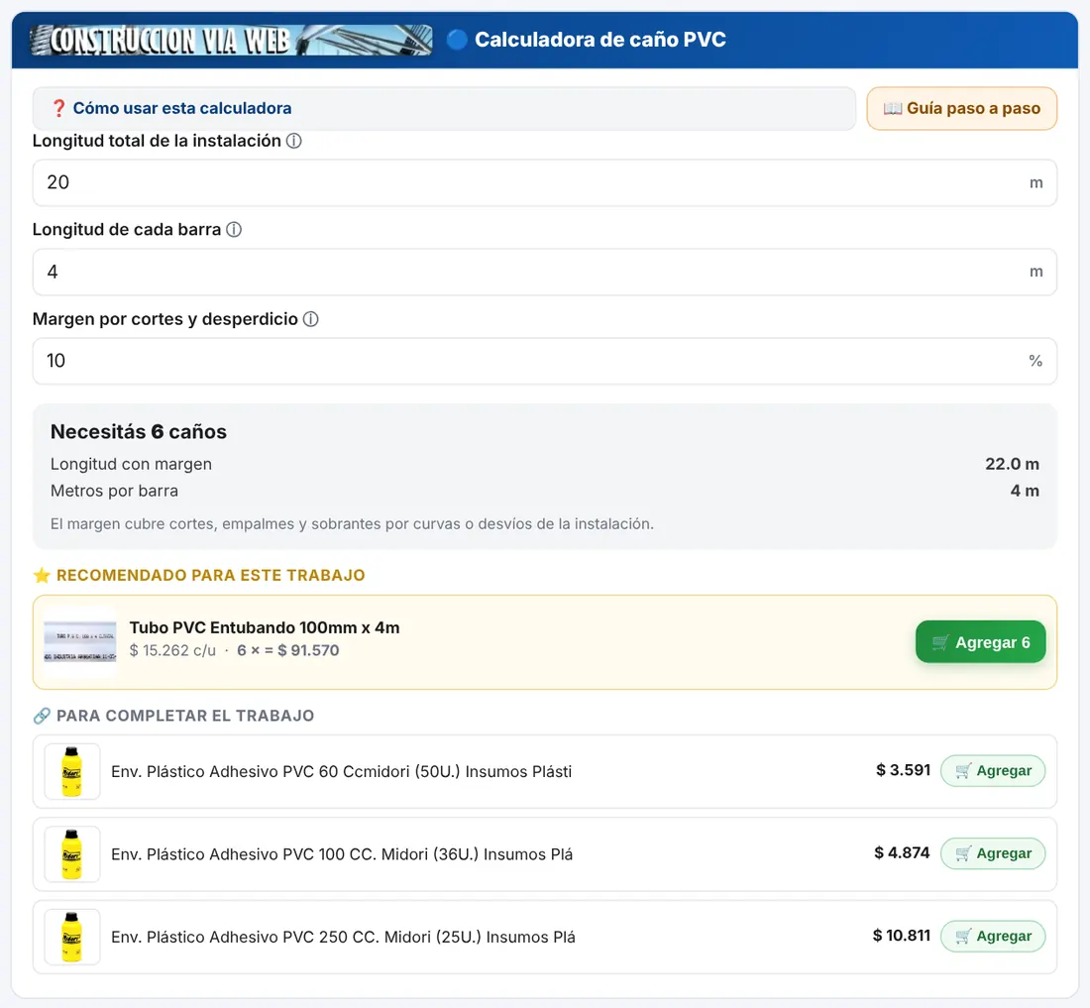Click the $ 10.811 price
The image size is (1090, 1008).
click(x=902, y=936)
